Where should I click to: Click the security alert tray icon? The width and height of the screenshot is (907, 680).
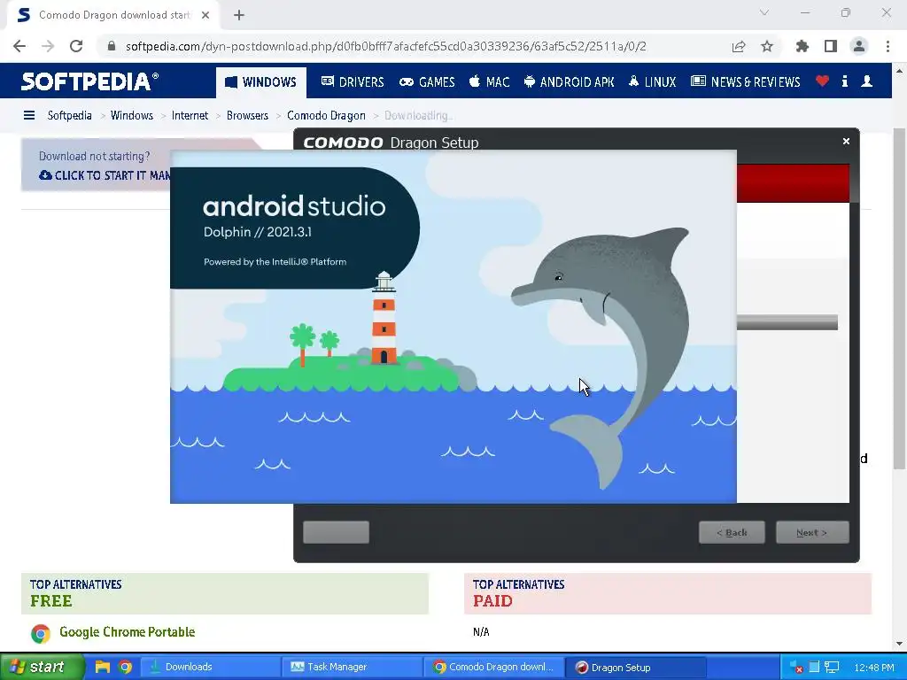pyautogui.click(x=796, y=668)
